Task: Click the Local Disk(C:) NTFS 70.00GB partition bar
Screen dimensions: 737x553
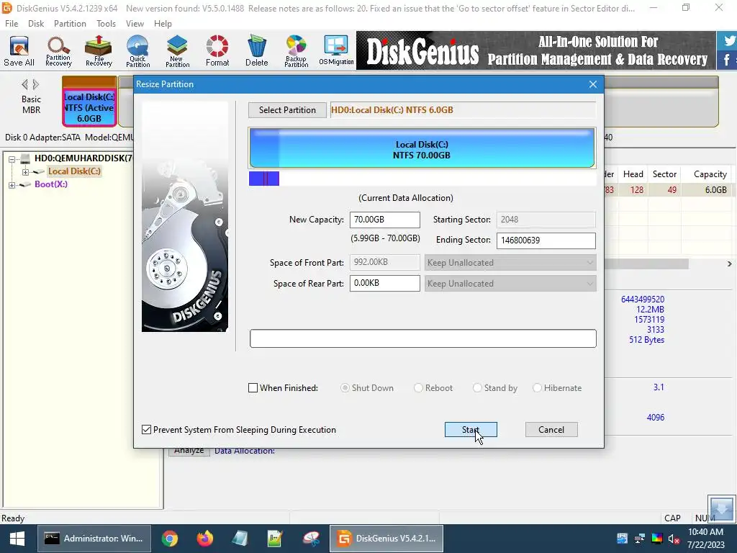Action: pos(422,148)
